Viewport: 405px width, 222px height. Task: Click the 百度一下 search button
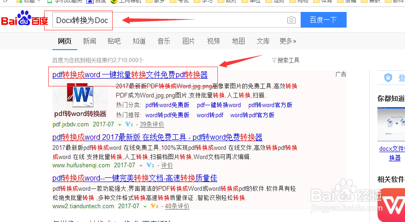point(323,20)
